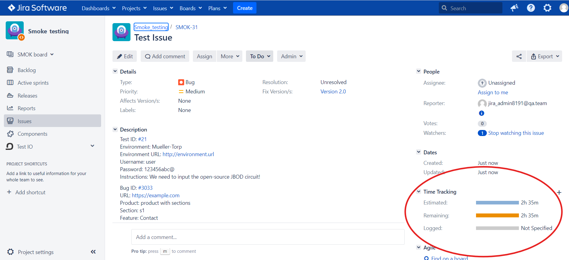Click the SMOK board icon

point(10,54)
